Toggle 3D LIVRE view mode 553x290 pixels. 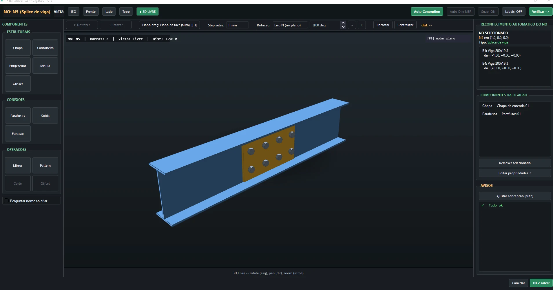click(x=147, y=12)
